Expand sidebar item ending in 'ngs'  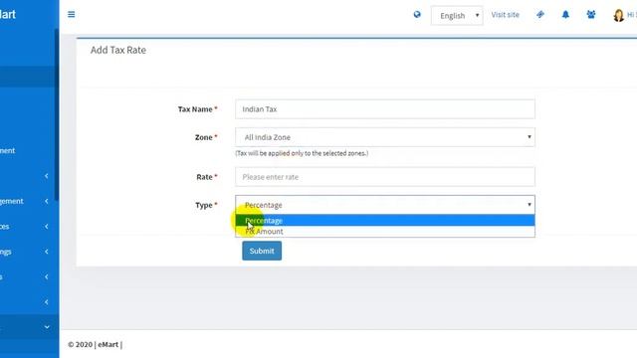coord(24,252)
